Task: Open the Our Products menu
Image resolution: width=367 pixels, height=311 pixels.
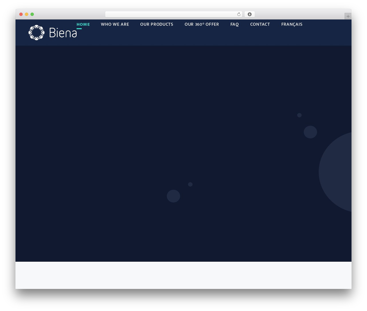Action: 157,24
